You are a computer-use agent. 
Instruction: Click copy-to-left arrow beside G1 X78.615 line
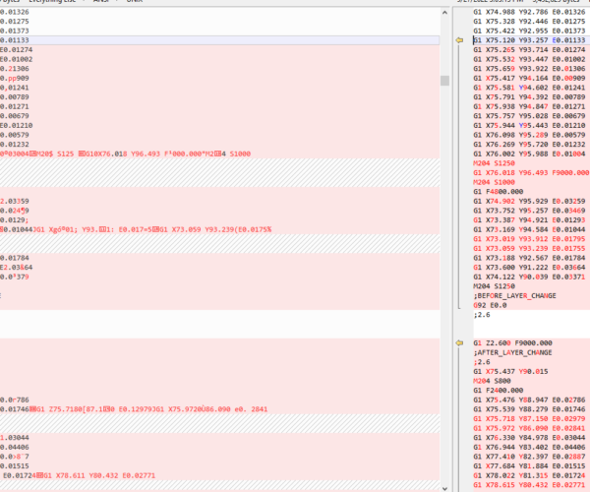pyautogui.click(x=459, y=483)
